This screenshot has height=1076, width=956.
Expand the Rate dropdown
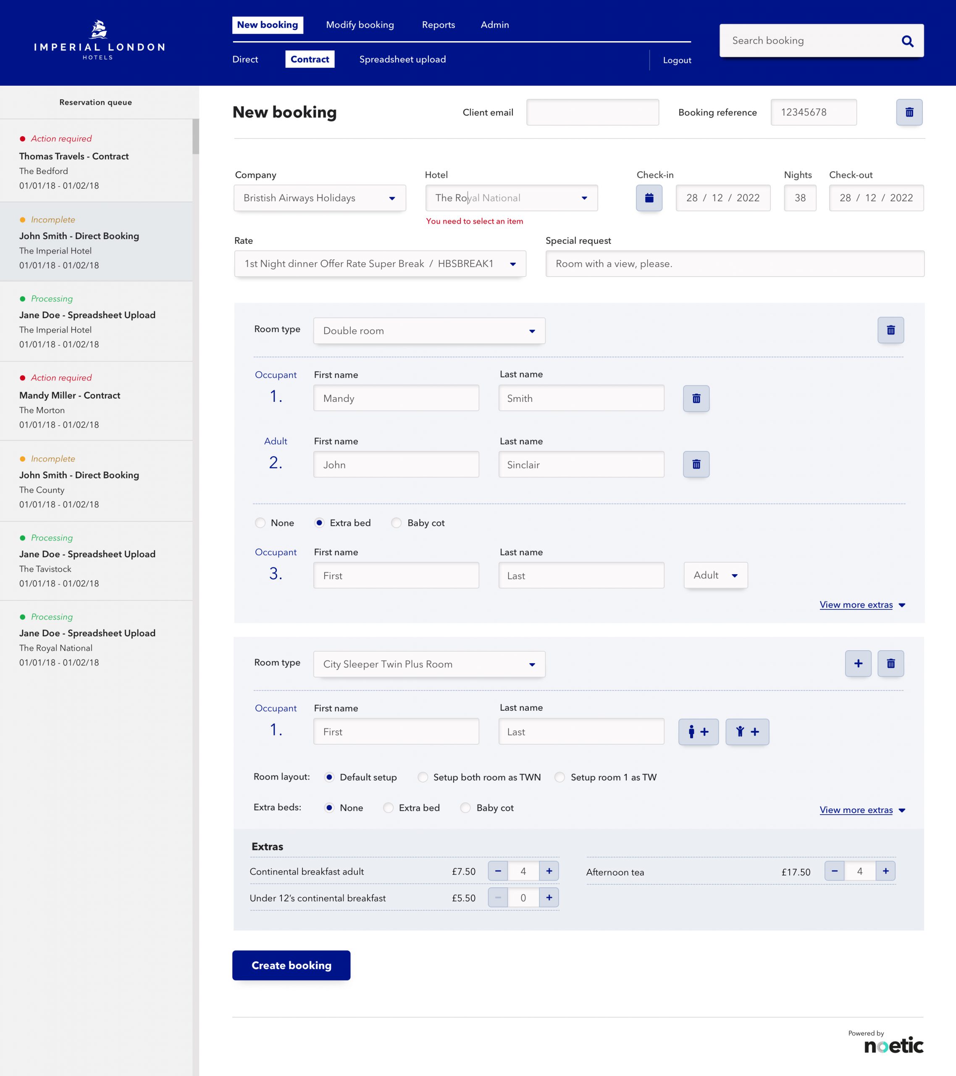379,264
